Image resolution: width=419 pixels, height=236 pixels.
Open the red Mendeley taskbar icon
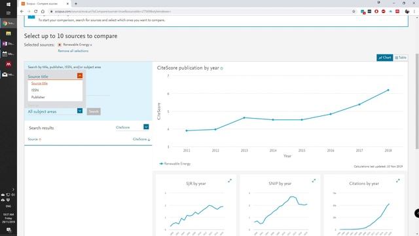tap(9, 64)
